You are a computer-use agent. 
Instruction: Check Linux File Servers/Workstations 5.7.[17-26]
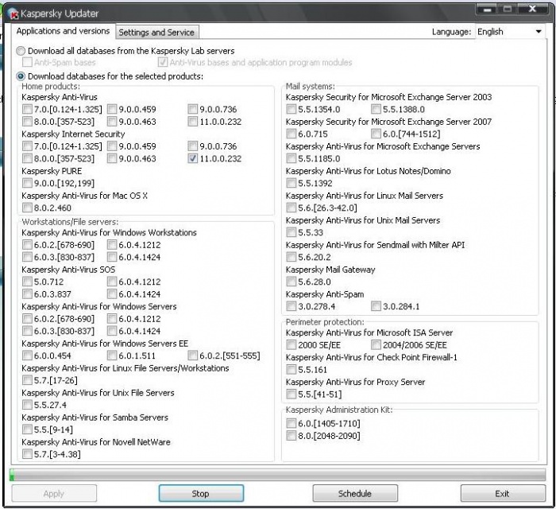point(27,380)
